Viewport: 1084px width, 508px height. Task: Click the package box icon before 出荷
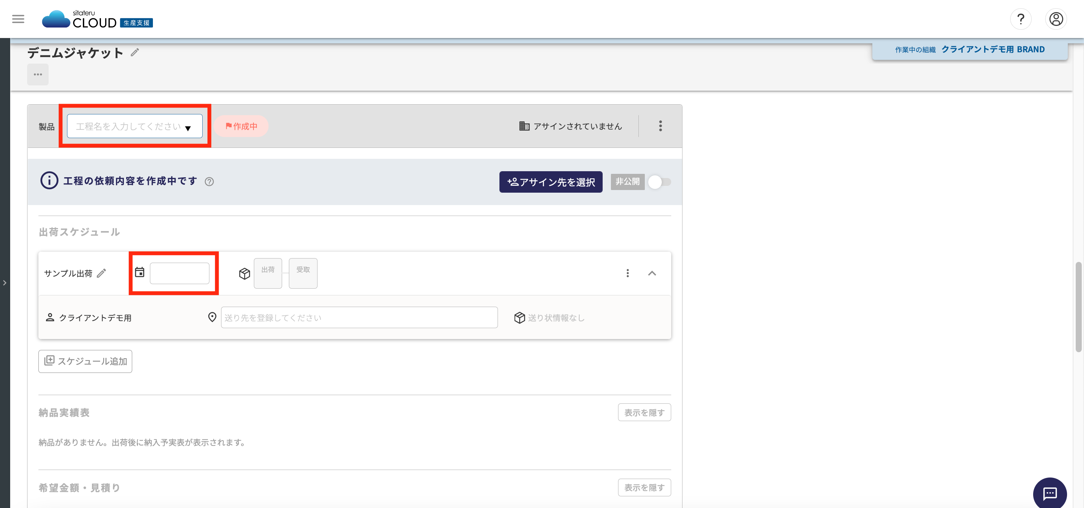(244, 273)
